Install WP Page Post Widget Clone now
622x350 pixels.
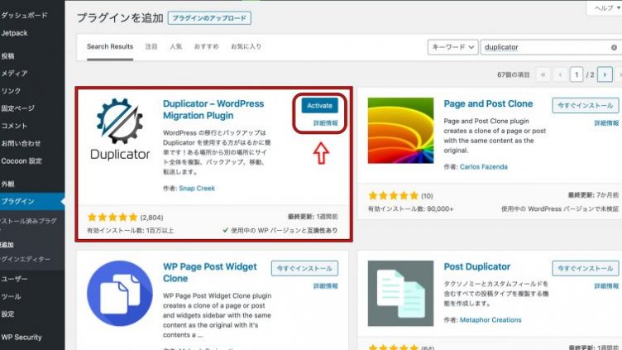pyautogui.click(x=304, y=268)
